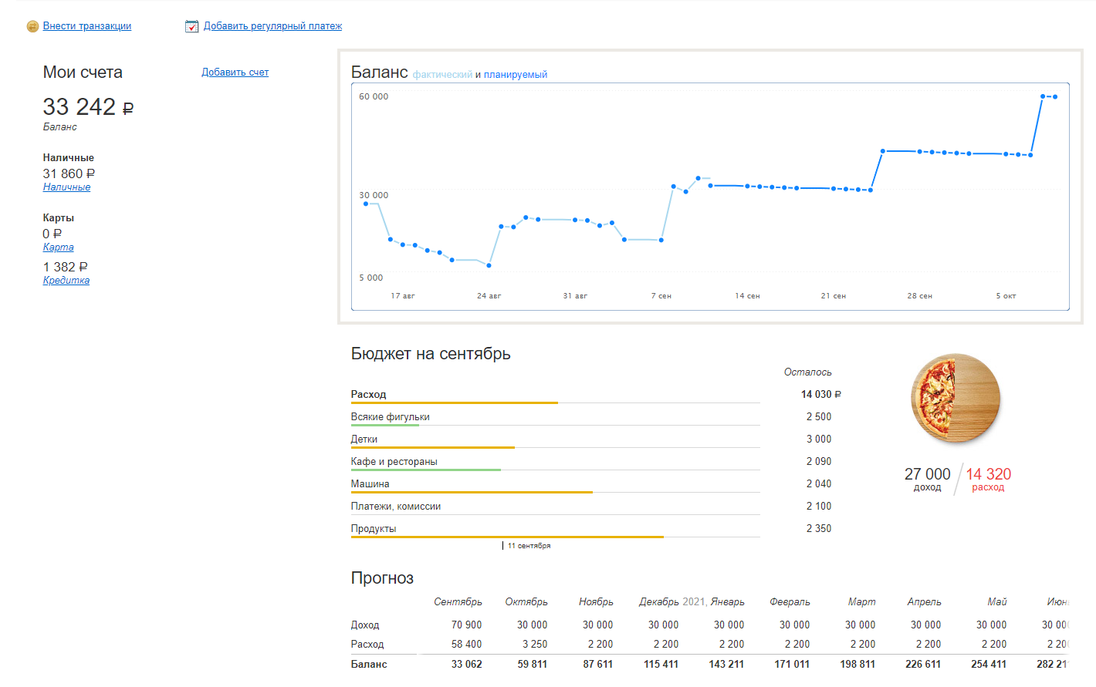Select the Расход budget row

[556, 395]
